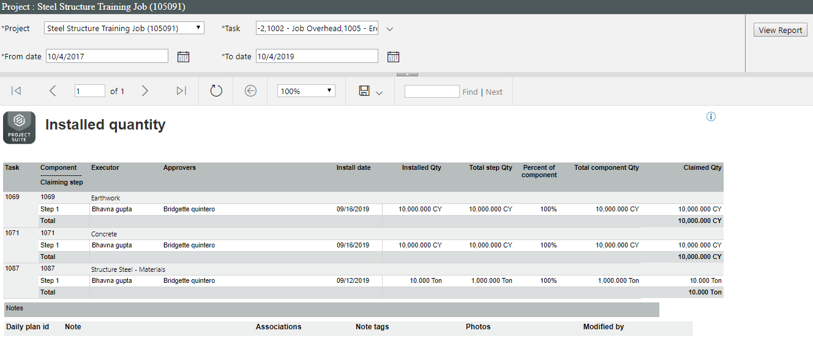This screenshot has height=347, width=813.
Task: Expand the Task multi-select dropdown
Action: [x=390, y=29]
